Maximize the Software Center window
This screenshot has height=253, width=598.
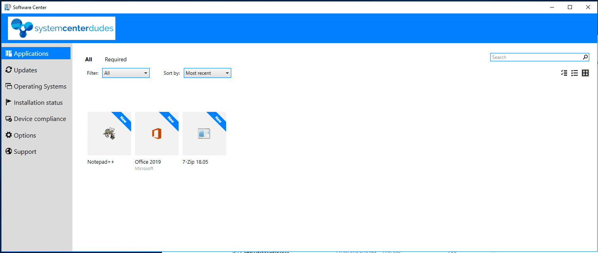570,7
